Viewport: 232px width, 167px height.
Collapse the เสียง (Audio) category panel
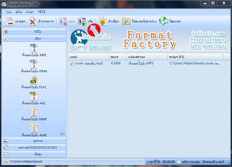click(34, 38)
